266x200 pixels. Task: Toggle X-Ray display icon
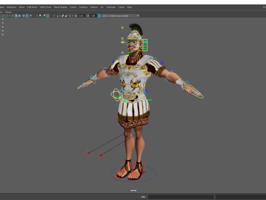[63, 16]
